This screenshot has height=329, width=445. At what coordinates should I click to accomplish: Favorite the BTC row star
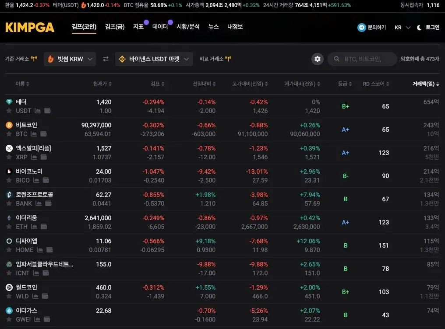click(9, 134)
